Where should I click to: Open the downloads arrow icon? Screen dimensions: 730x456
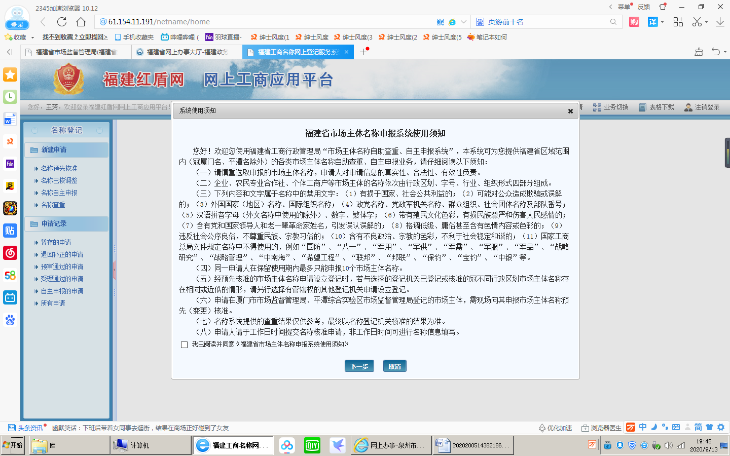(x=720, y=22)
